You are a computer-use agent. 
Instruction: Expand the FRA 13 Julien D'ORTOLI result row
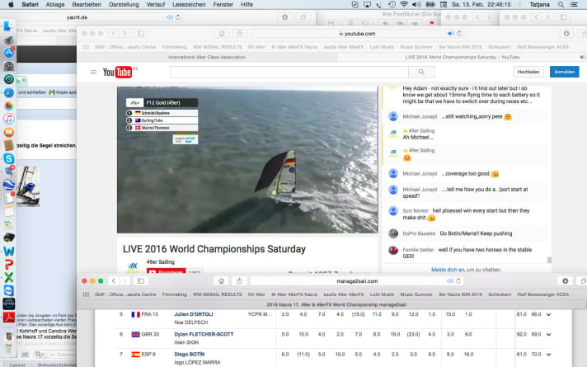coord(548,314)
